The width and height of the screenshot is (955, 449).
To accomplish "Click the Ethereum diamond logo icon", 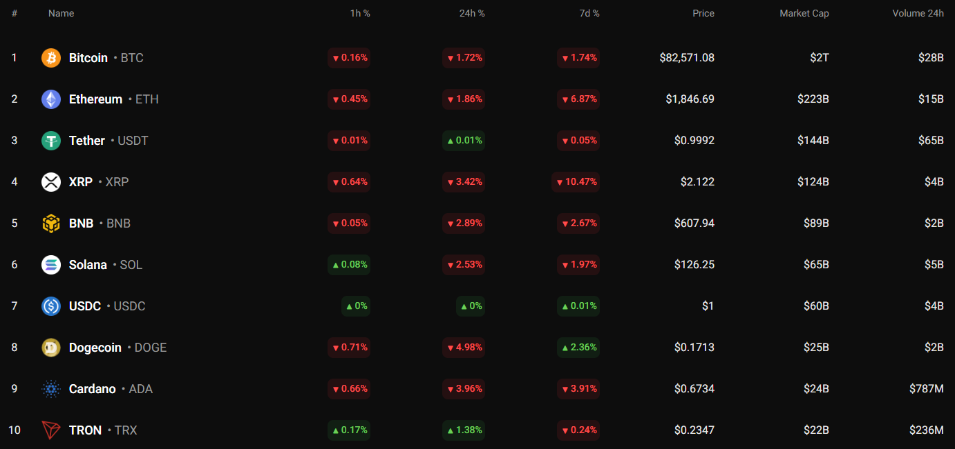I will pos(51,99).
